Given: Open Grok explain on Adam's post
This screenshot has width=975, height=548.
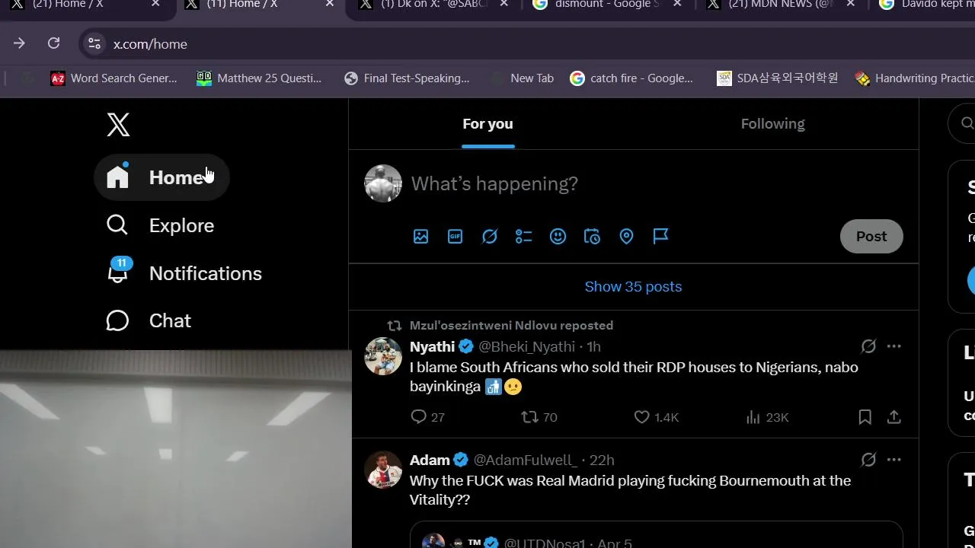Looking at the screenshot, I should 868,460.
